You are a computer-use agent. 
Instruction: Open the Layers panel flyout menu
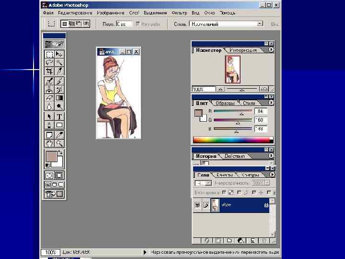[272, 175]
